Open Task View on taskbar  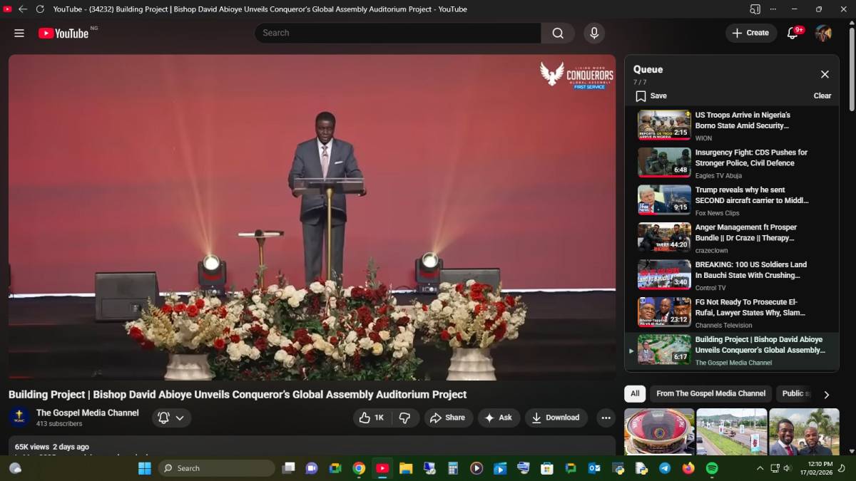click(x=289, y=468)
